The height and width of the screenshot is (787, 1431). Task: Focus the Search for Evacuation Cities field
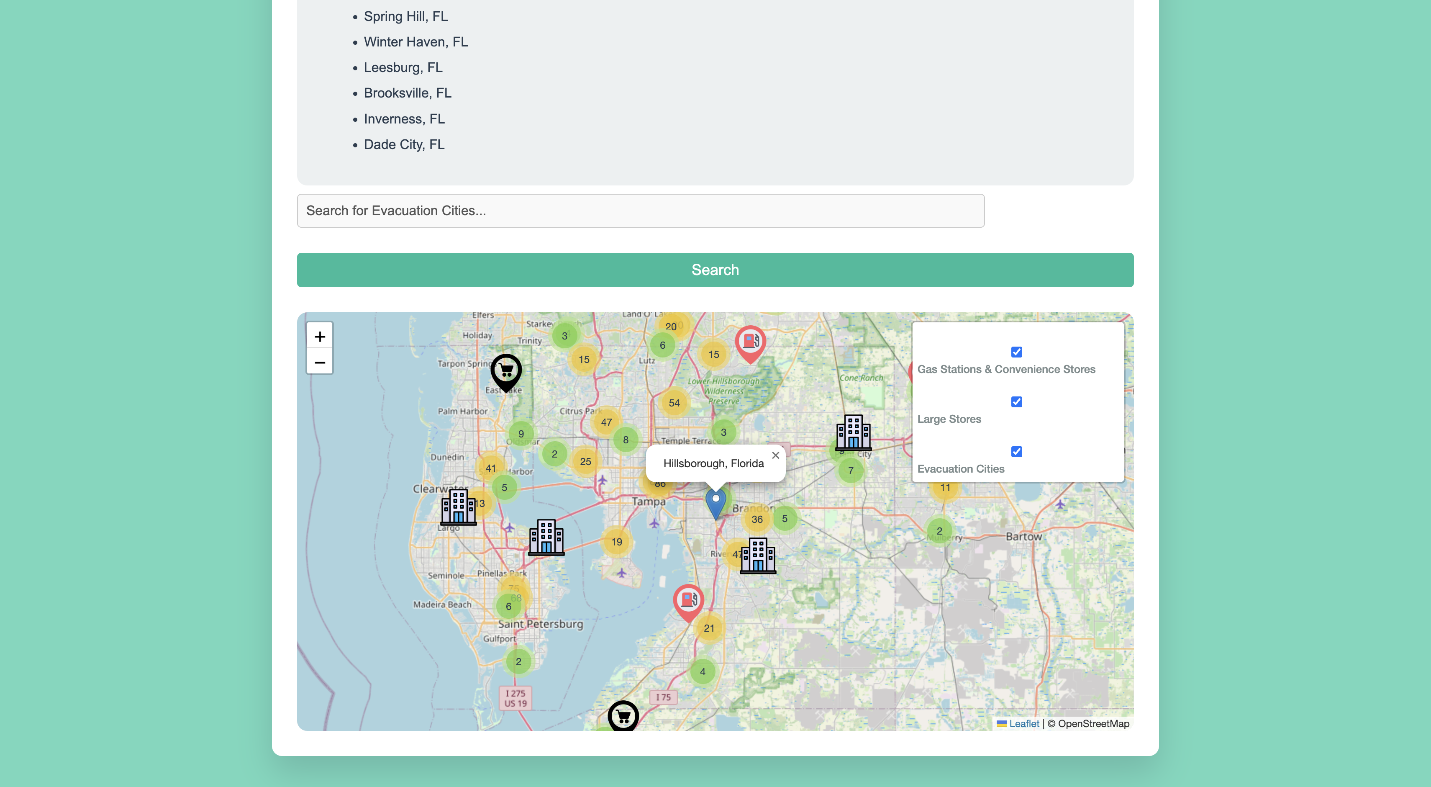[641, 211]
